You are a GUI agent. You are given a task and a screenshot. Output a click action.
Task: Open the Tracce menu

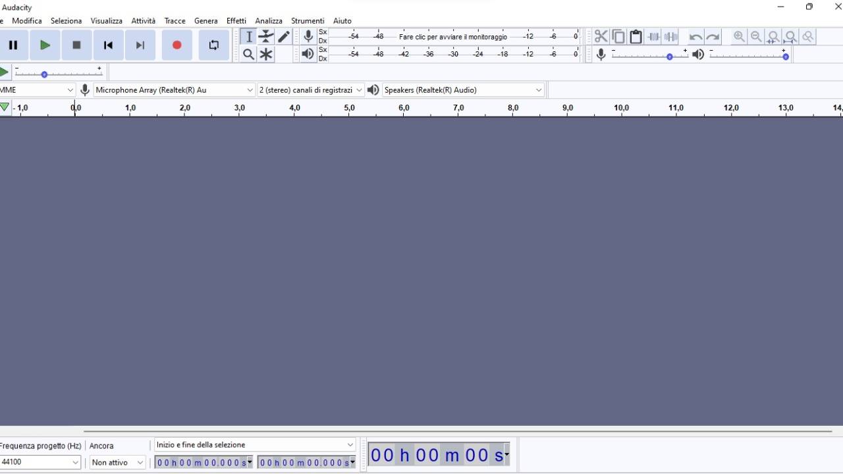[x=175, y=20]
